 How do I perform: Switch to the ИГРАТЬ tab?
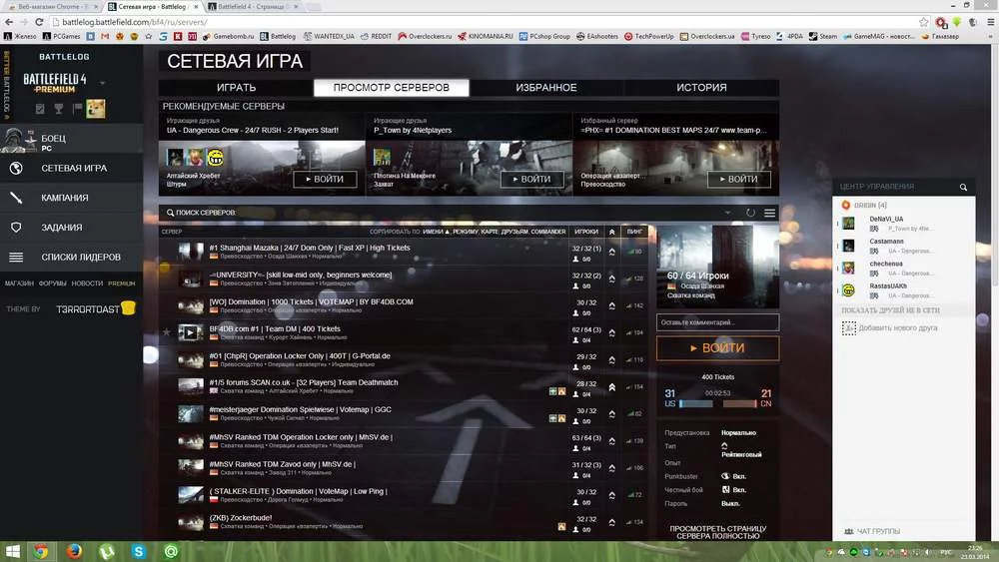tap(237, 88)
